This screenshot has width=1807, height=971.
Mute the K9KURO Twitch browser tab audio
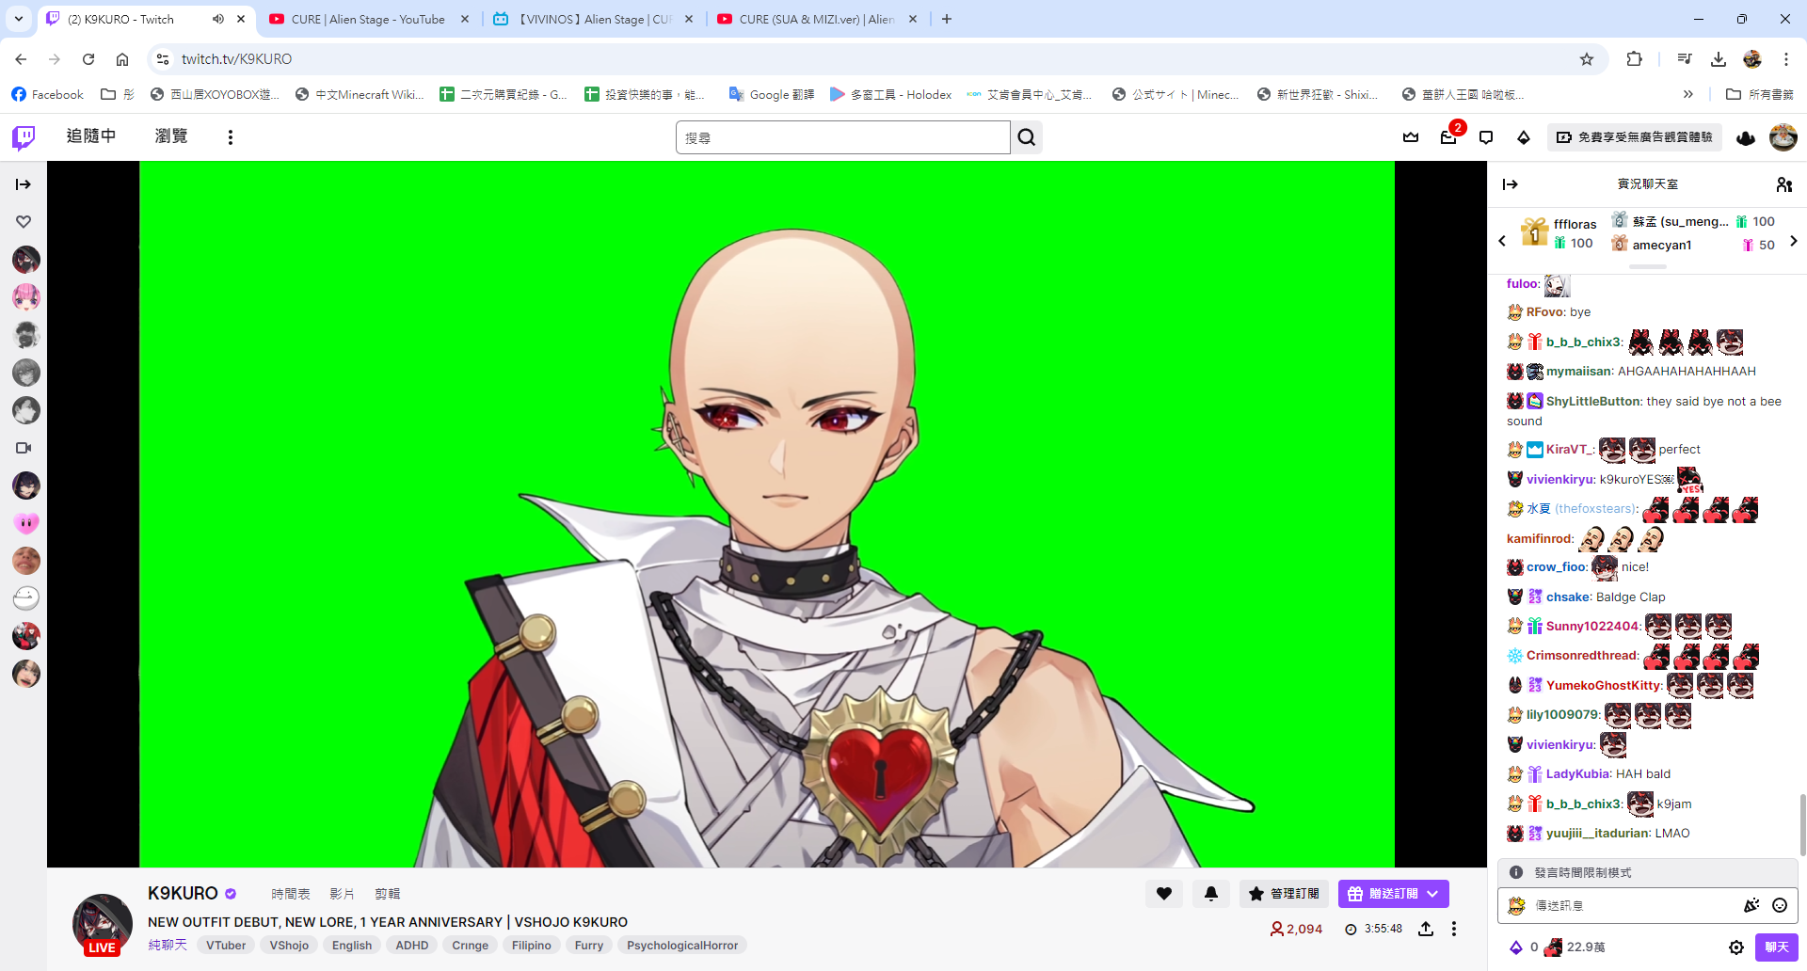pos(218,19)
